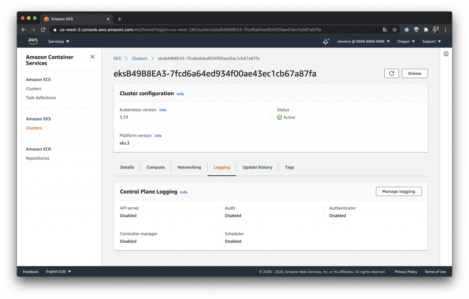Bookmark page with the star icon
The width and height of the screenshot is (469, 299).
tap(394, 30)
